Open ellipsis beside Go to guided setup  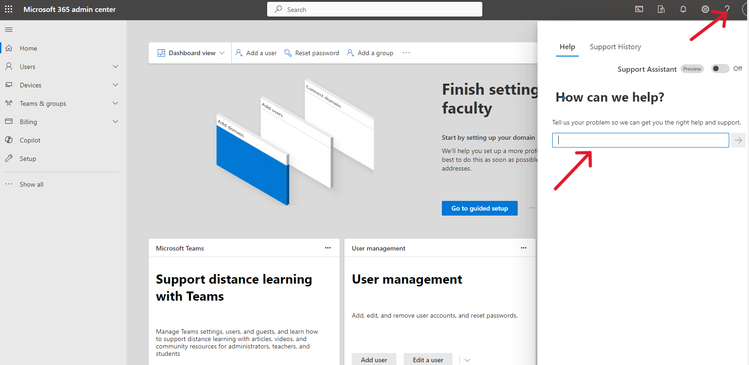coord(532,208)
